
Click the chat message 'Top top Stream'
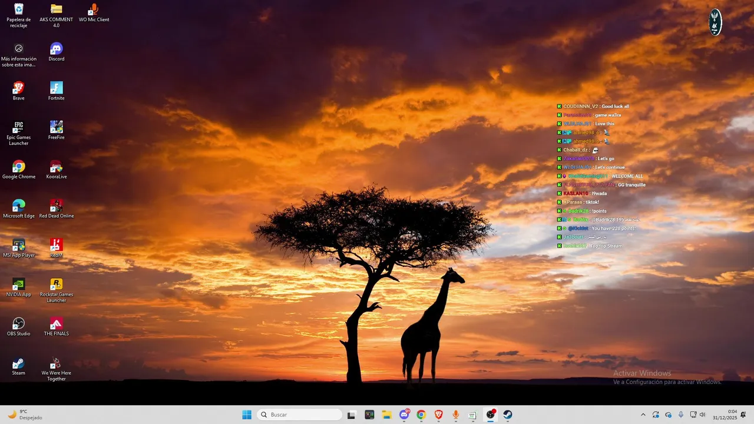pyautogui.click(x=606, y=246)
